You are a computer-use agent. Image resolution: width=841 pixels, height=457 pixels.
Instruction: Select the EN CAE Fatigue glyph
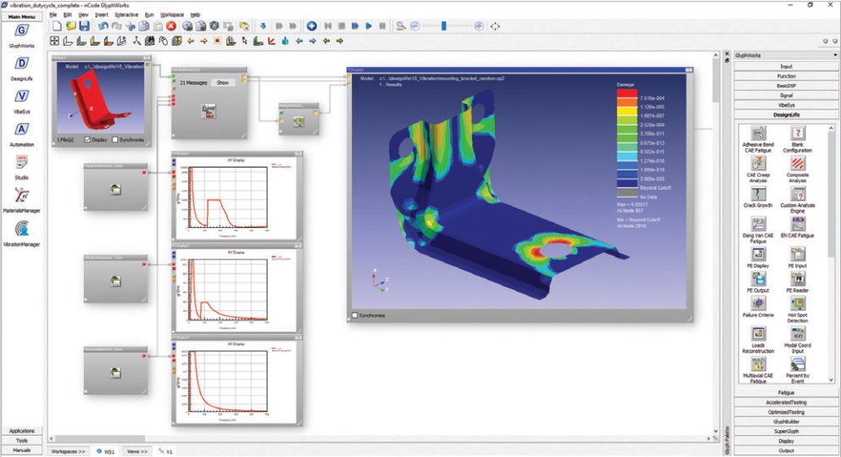798,227
